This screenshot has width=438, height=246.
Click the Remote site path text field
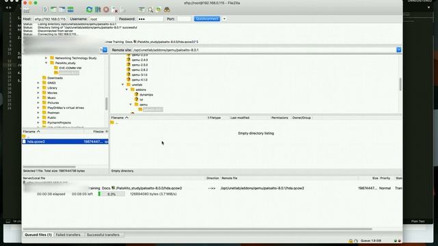click(x=264, y=50)
